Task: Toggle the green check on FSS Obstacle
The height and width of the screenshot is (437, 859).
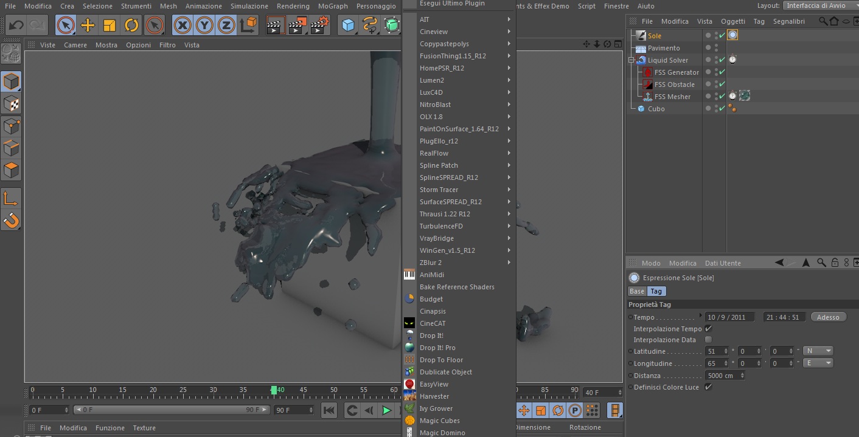Action: pyautogui.click(x=722, y=84)
